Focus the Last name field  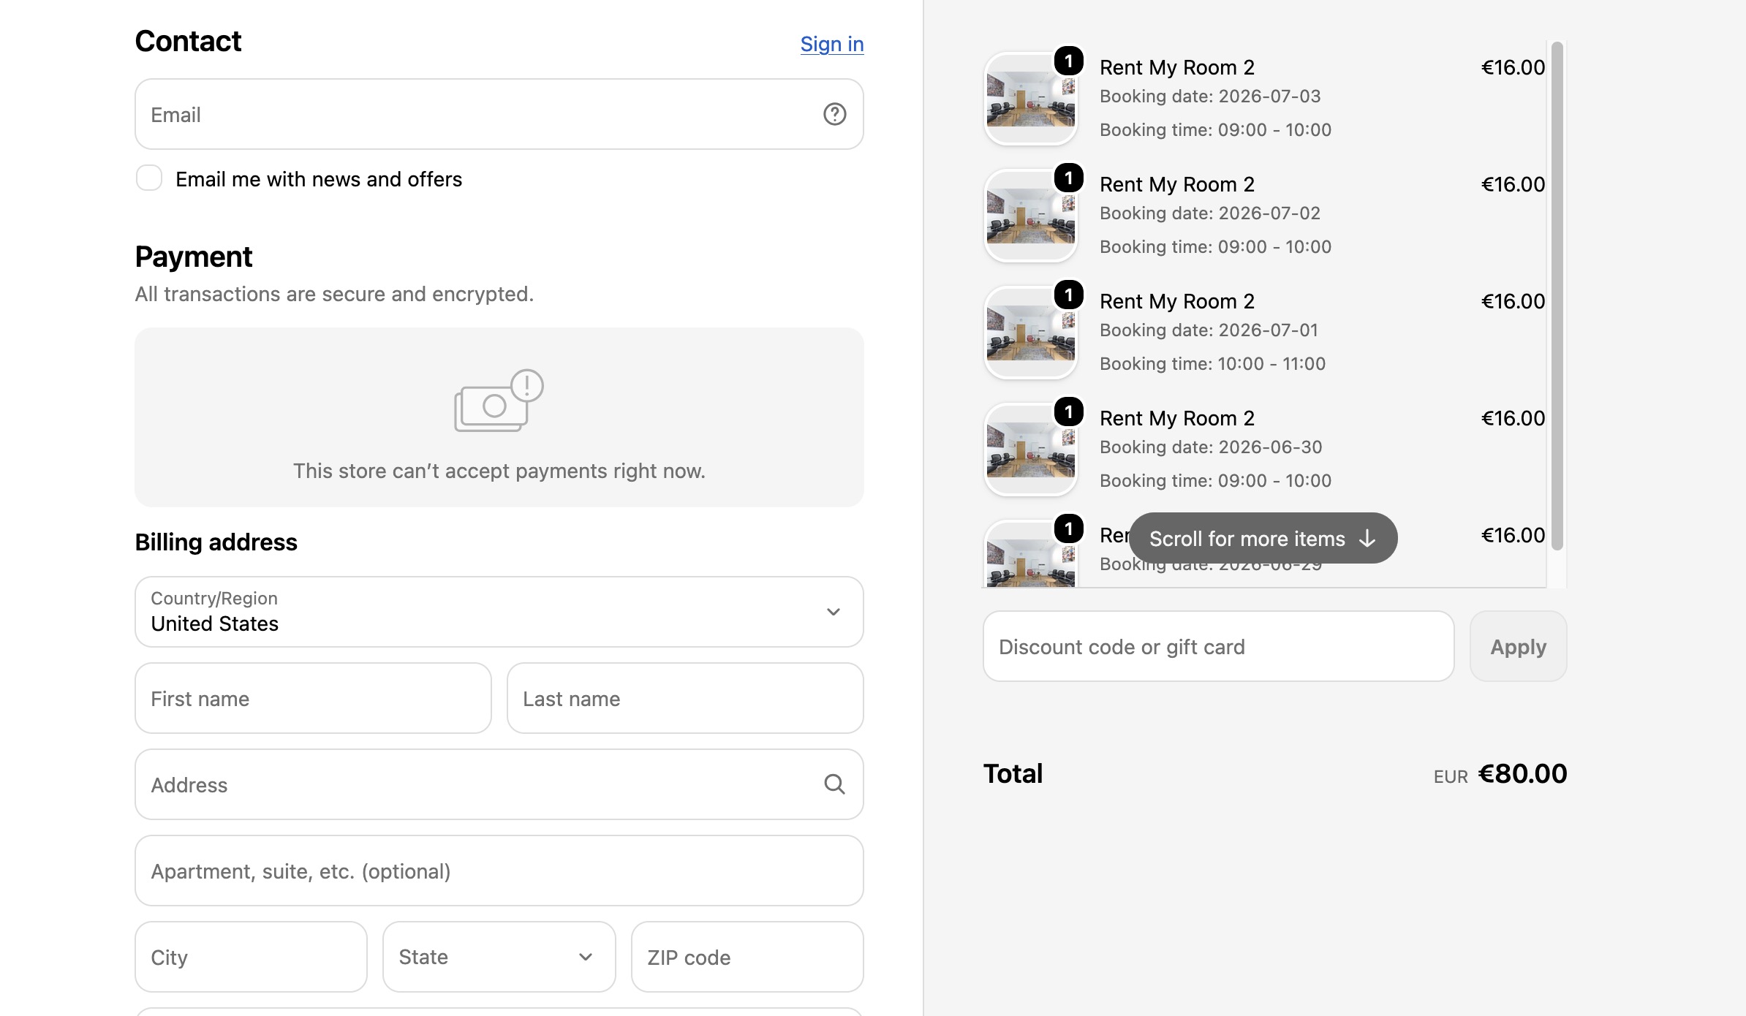[x=685, y=698]
